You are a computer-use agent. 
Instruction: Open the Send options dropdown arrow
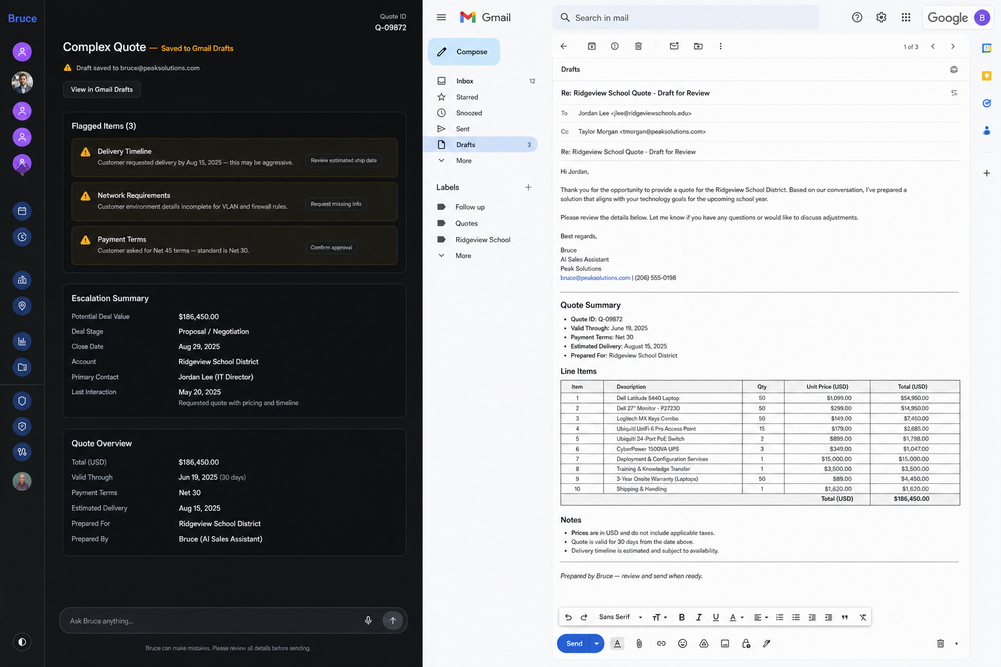tap(596, 644)
